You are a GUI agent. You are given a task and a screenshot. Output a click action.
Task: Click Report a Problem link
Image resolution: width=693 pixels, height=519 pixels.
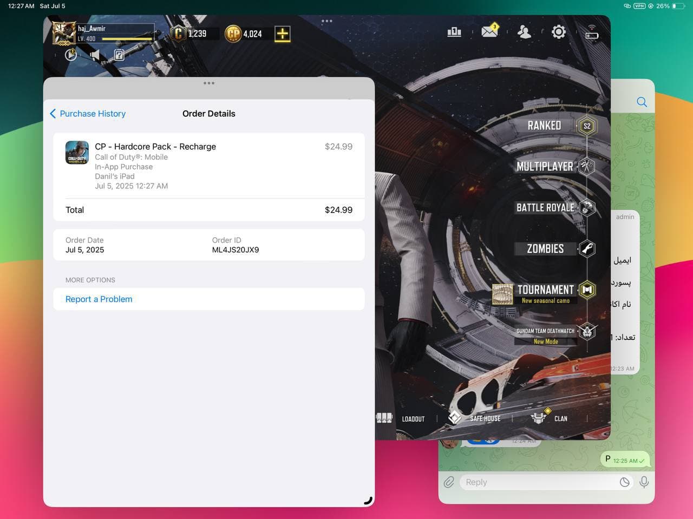[99, 299]
